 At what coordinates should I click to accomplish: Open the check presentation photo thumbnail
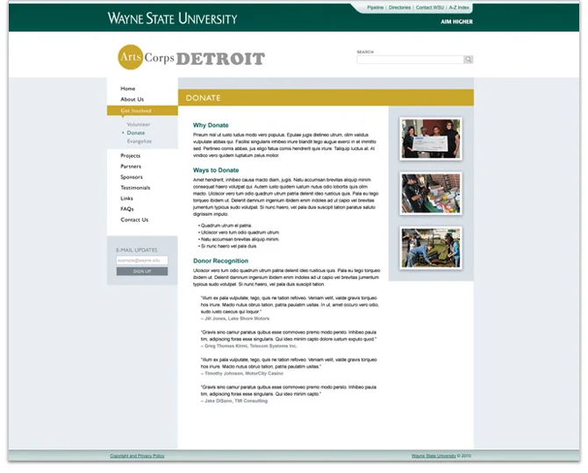click(x=431, y=139)
